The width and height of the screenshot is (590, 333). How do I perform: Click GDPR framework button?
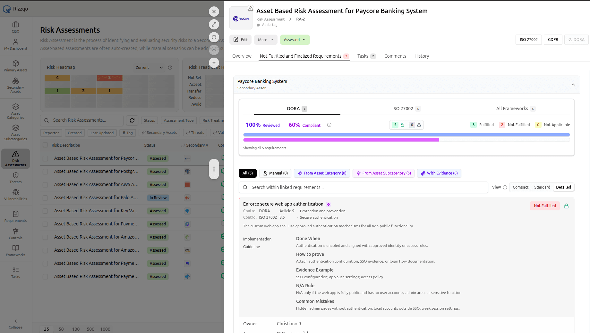point(553,40)
